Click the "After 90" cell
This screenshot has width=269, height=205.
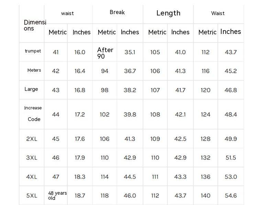click(105, 53)
